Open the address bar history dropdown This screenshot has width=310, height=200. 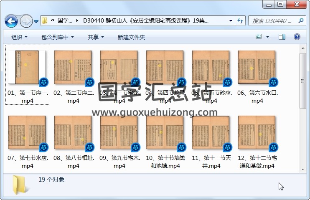point(231,21)
